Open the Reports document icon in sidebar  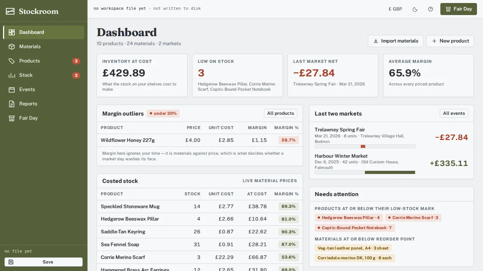click(x=12, y=104)
